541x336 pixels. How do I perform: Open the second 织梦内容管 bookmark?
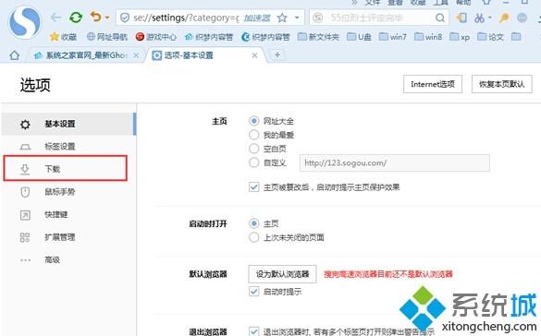tap(265, 37)
